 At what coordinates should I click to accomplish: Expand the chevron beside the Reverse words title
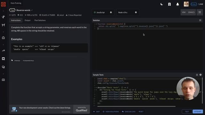pyautogui.click(x=32, y=10)
